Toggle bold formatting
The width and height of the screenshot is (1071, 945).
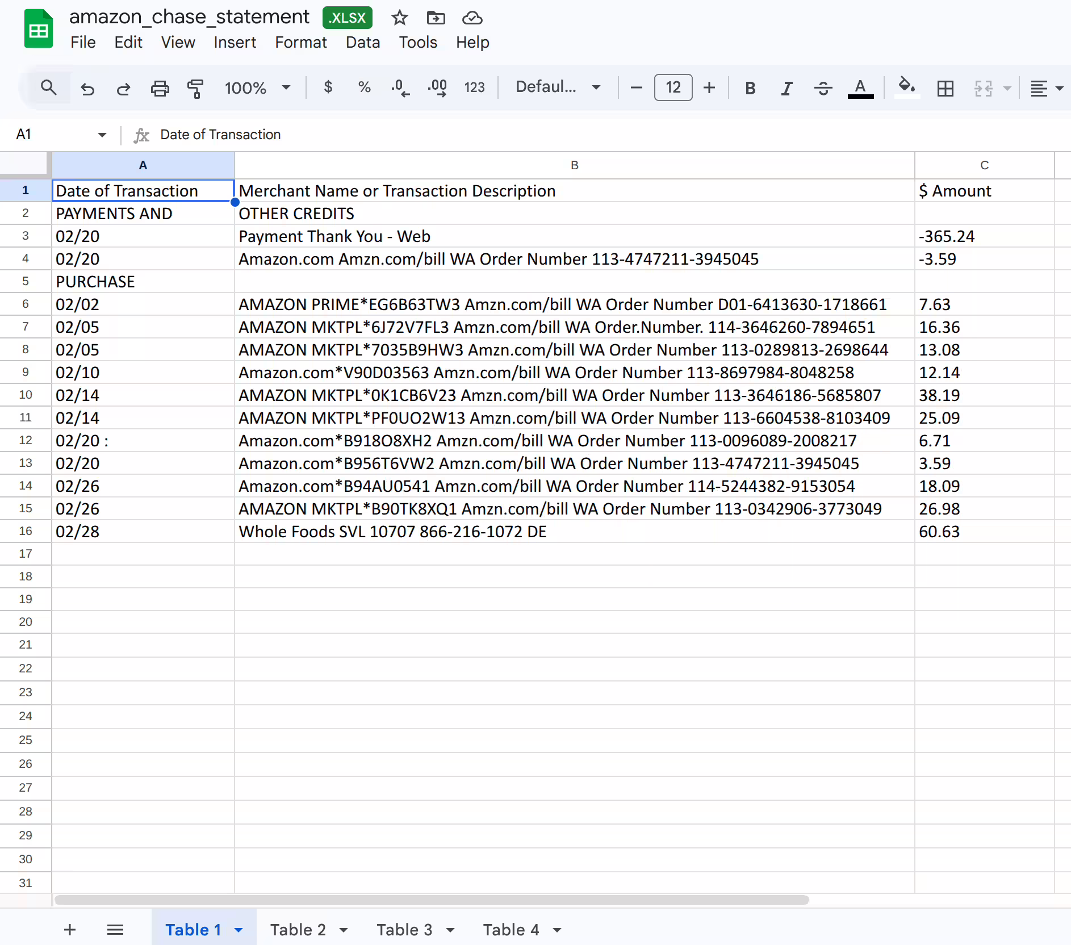750,87
